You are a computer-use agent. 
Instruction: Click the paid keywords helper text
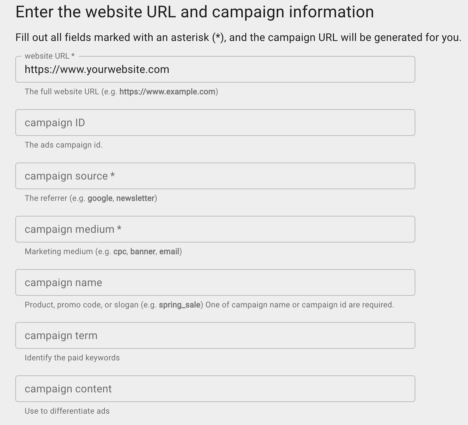[x=72, y=357]
